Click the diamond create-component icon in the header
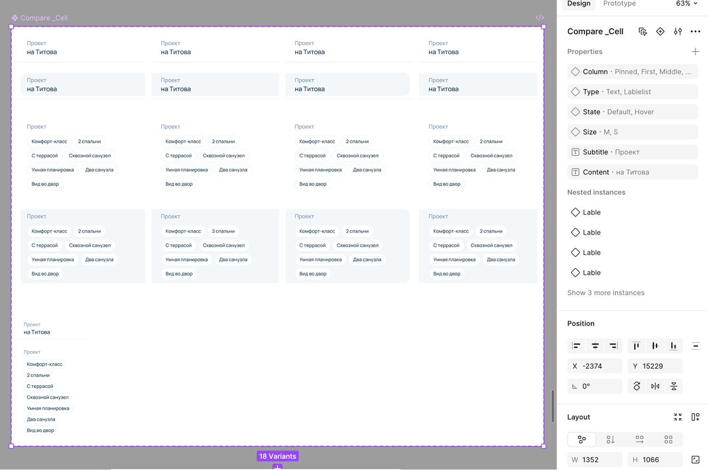Viewport: 708px width, 470px height. tap(660, 32)
